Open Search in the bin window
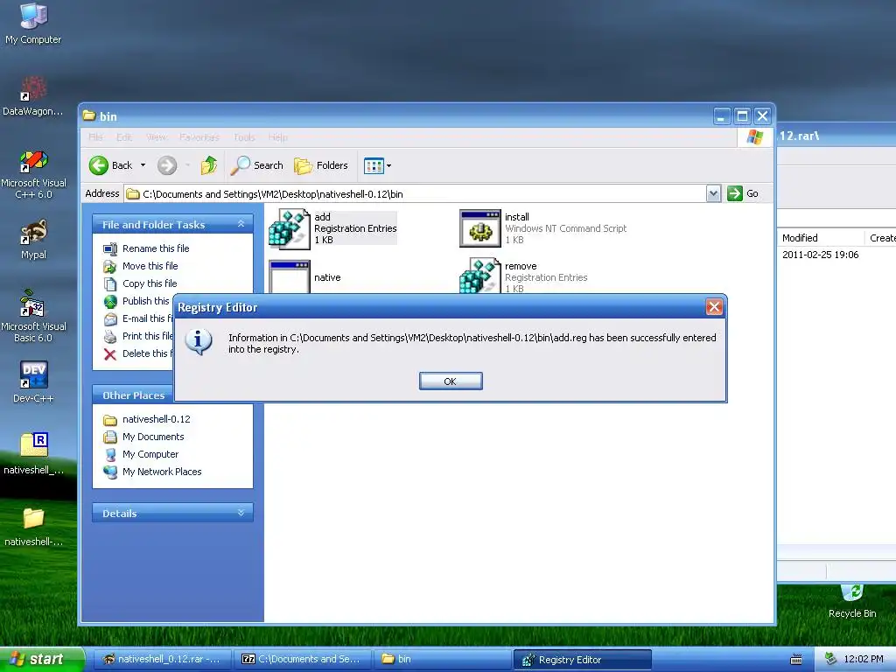This screenshot has width=896, height=672. pyautogui.click(x=257, y=165)
